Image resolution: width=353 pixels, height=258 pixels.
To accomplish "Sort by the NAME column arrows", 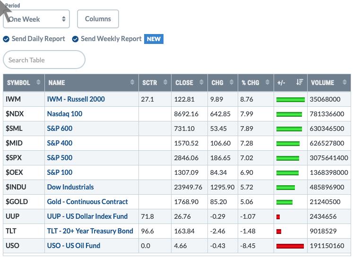I will (x=132, y=82).
